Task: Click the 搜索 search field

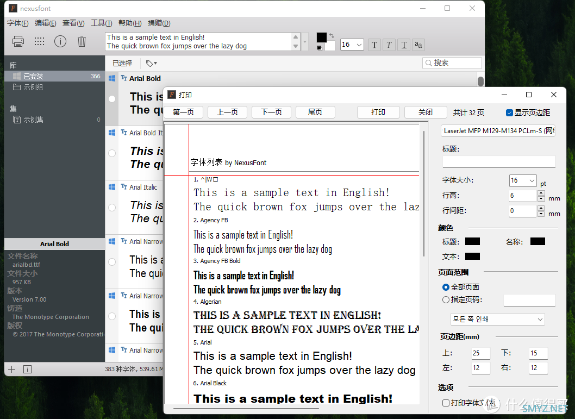Action: point(452,63)
